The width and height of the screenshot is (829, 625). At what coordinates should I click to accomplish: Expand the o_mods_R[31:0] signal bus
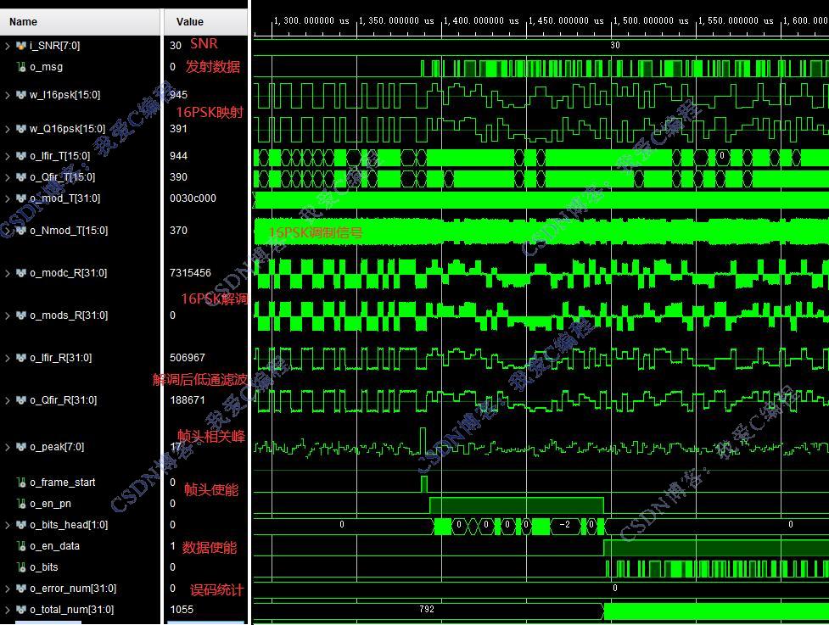[8, 315]
